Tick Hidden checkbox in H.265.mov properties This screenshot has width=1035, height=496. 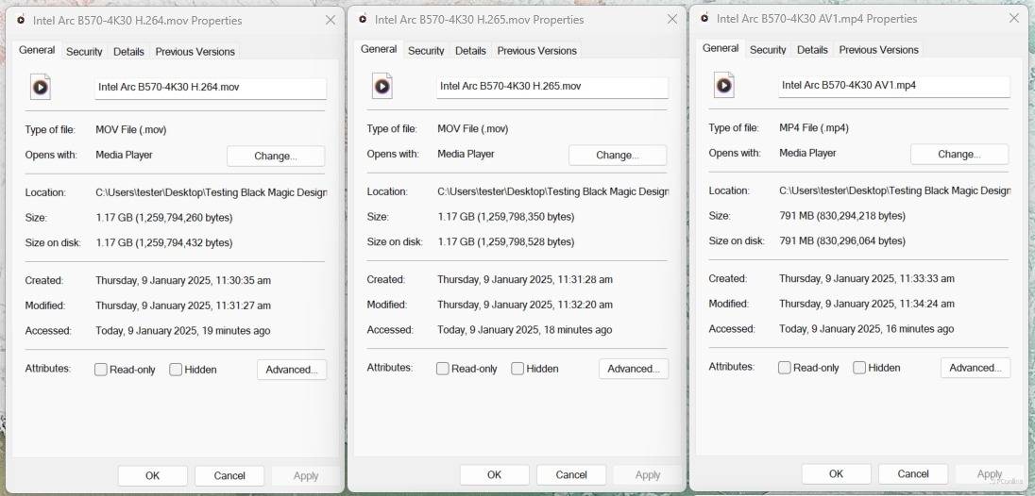coord(517,368)
